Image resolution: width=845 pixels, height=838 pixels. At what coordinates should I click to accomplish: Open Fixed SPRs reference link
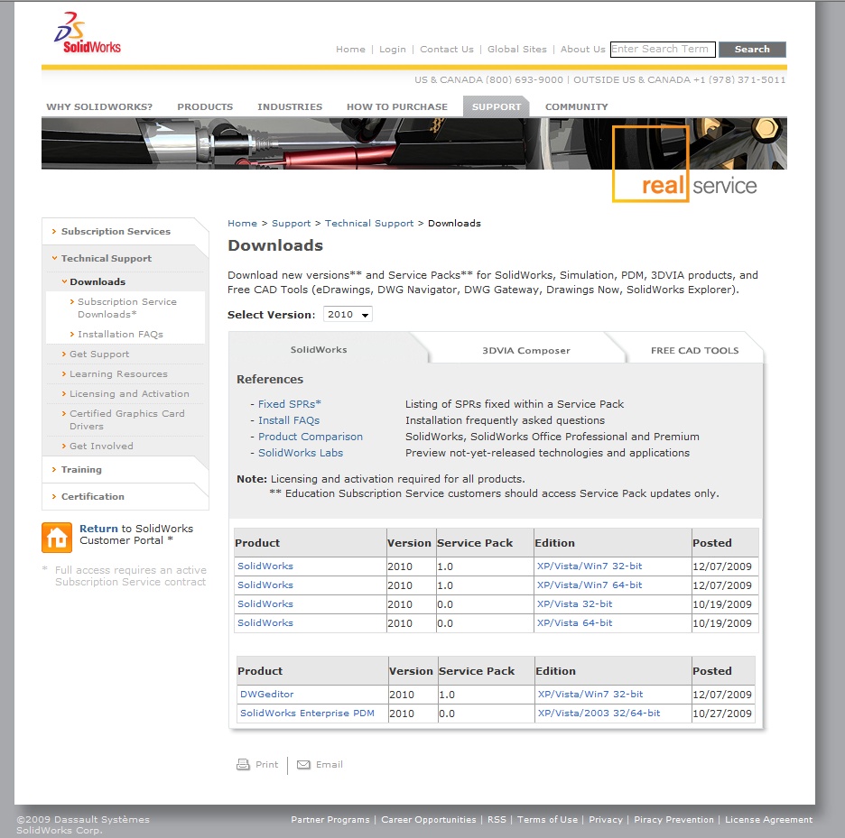pyautogui.click(x=290, y=404)
